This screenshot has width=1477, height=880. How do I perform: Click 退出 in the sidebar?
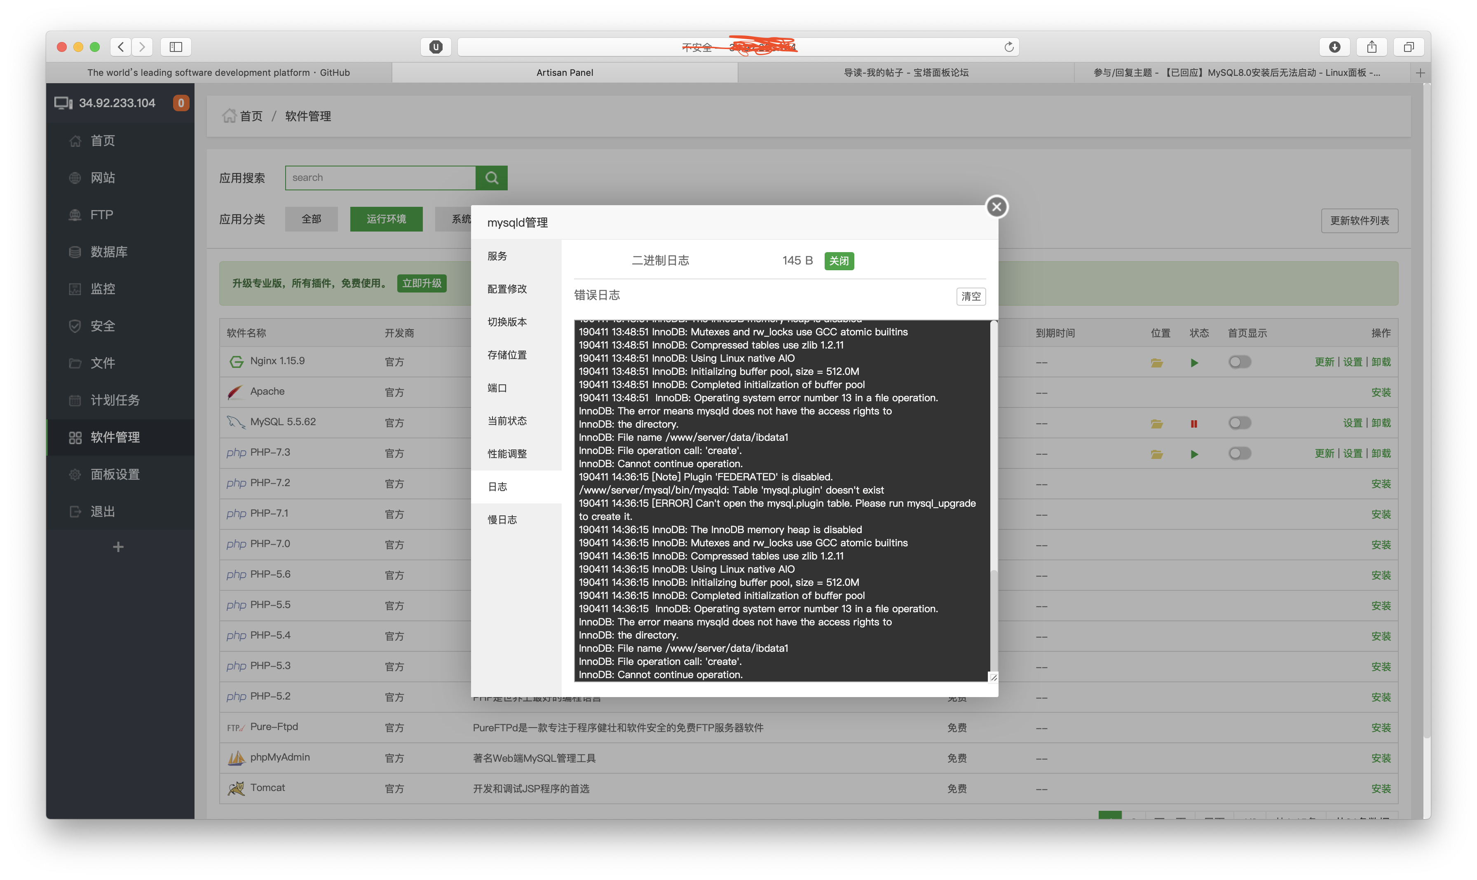coord(120,511)
